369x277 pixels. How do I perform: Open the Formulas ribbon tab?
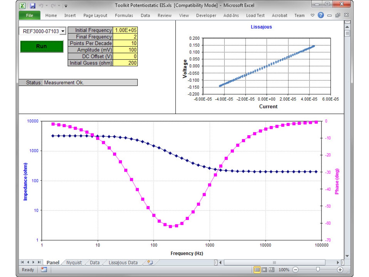tap(124, 15)
